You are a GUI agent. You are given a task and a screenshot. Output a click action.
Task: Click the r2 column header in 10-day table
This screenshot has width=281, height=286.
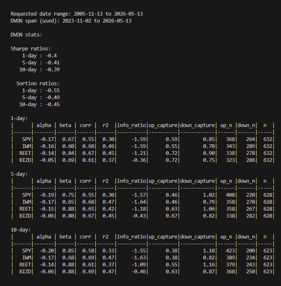pyautogui.click(x=105, y=237)
